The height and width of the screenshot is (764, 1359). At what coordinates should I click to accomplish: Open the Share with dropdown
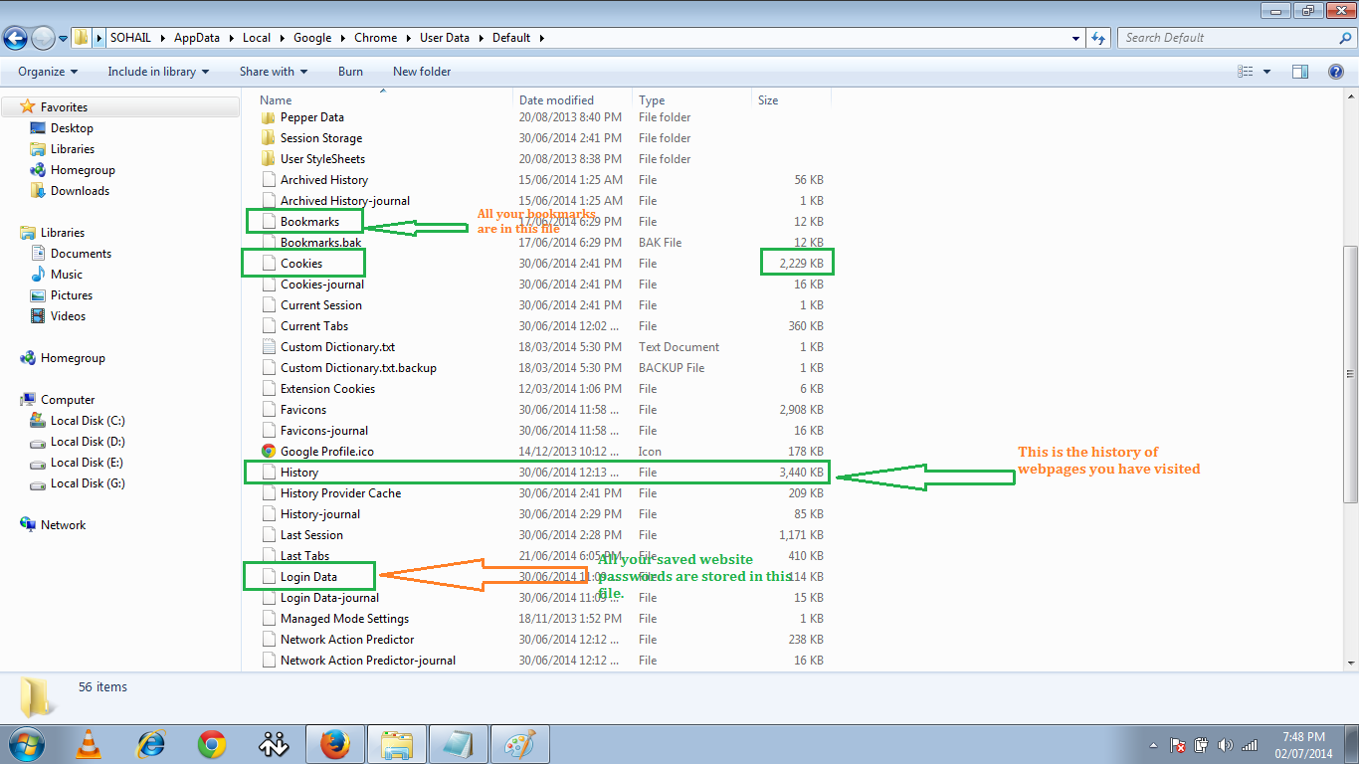click(274, 72)
